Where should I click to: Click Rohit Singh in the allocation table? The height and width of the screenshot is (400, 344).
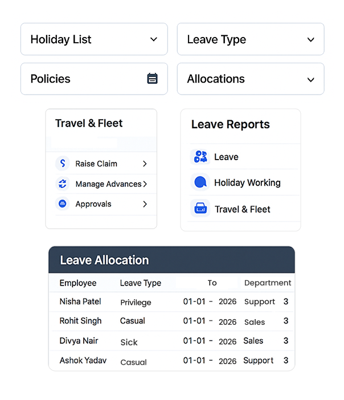click(80, 321)
